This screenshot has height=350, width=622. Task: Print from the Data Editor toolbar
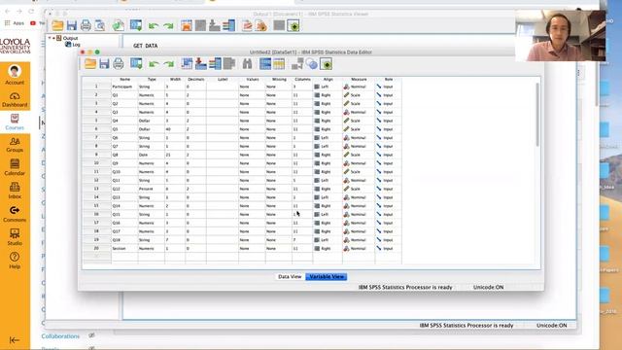coord(119,64)
